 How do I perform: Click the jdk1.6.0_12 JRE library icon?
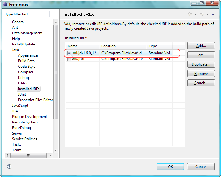75,53
